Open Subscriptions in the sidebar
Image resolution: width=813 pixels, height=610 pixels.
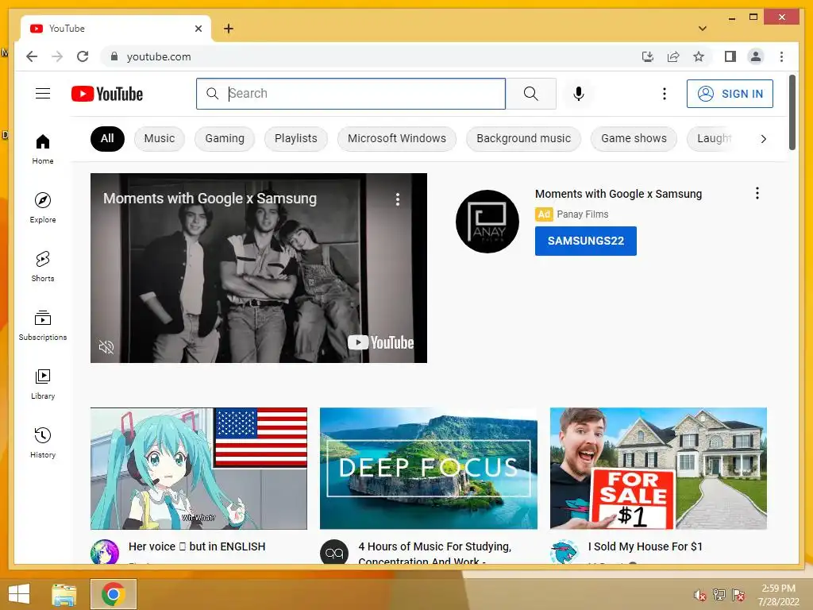[x=43, y=325]
